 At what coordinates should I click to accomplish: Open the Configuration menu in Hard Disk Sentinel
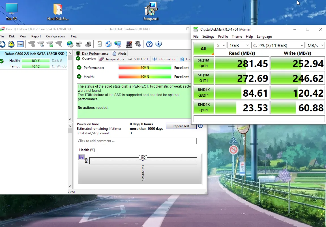click(55, 36)
